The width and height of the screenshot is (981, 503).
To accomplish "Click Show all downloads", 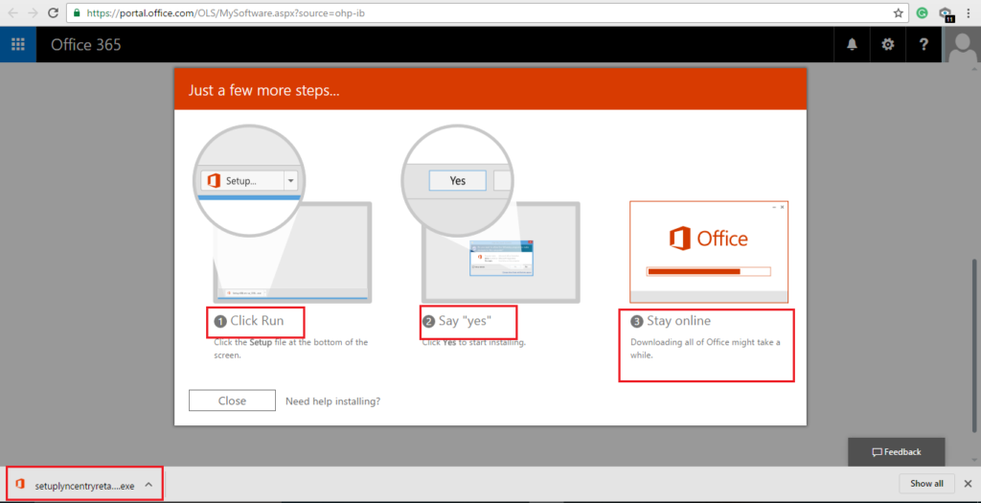I will point(925,484).
